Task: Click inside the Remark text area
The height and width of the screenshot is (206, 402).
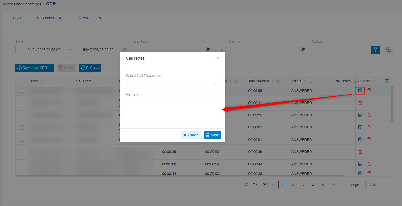Action: [x=172, y=110]
